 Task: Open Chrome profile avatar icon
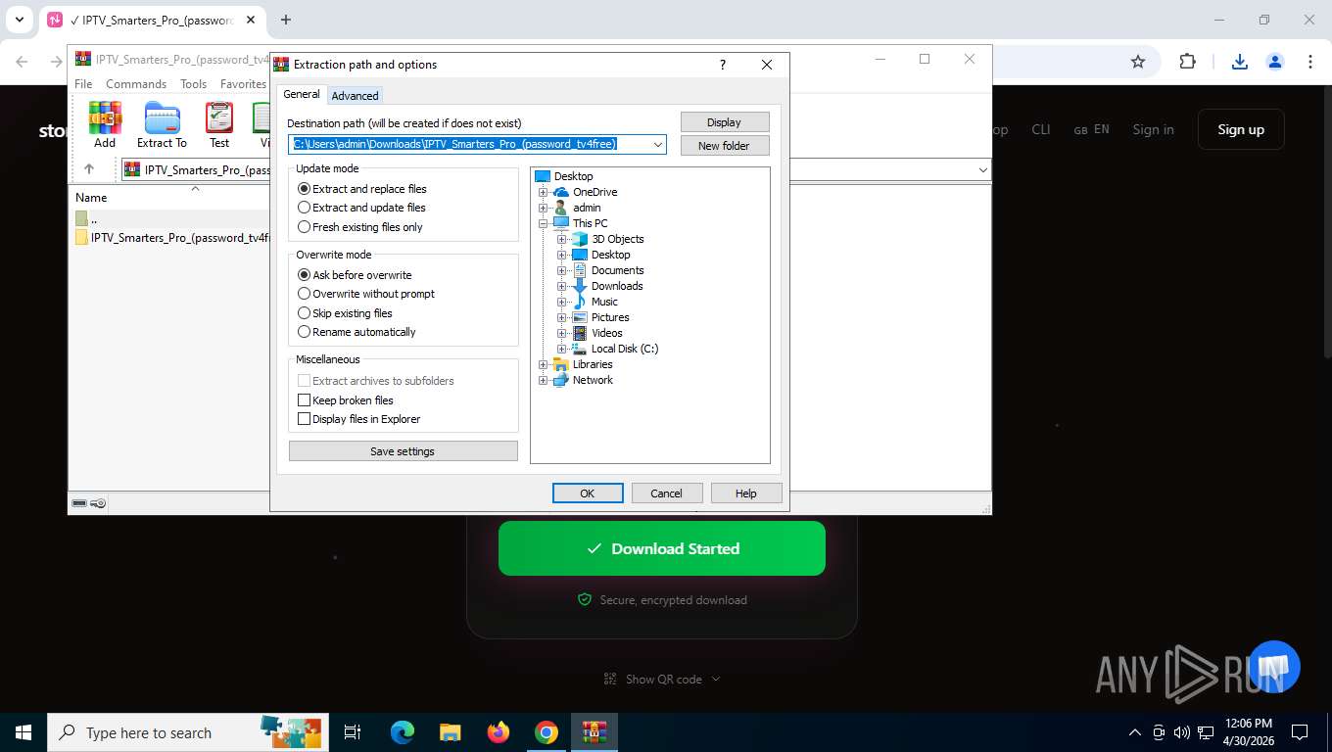pos(1275,62)
